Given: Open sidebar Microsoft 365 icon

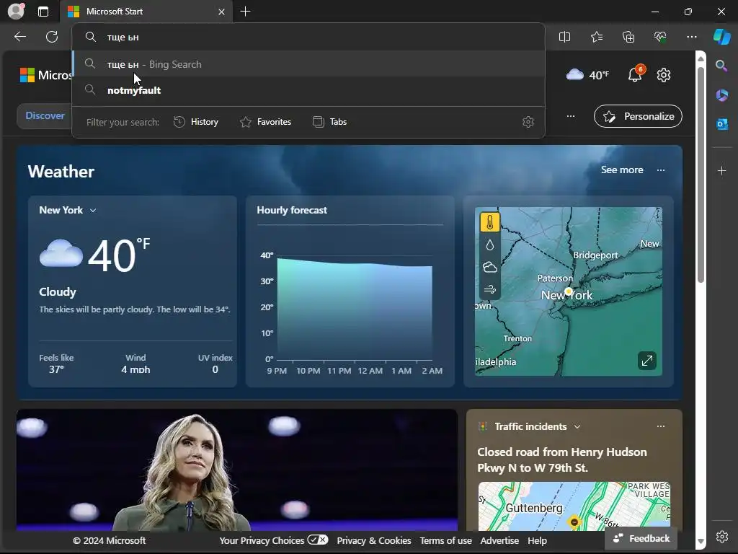Looking at the screenshot, I should point(721,95).
